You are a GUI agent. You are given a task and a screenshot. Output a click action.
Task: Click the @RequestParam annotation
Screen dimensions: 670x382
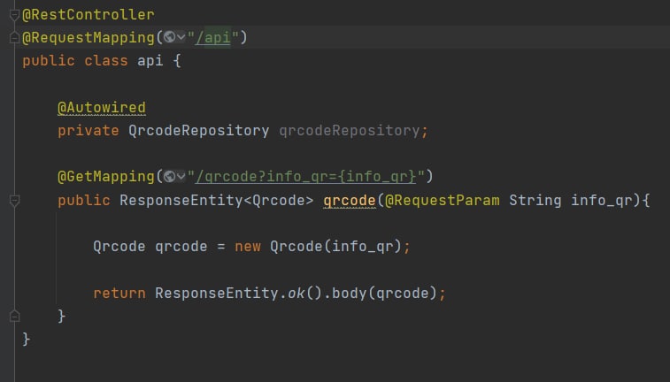442,200
